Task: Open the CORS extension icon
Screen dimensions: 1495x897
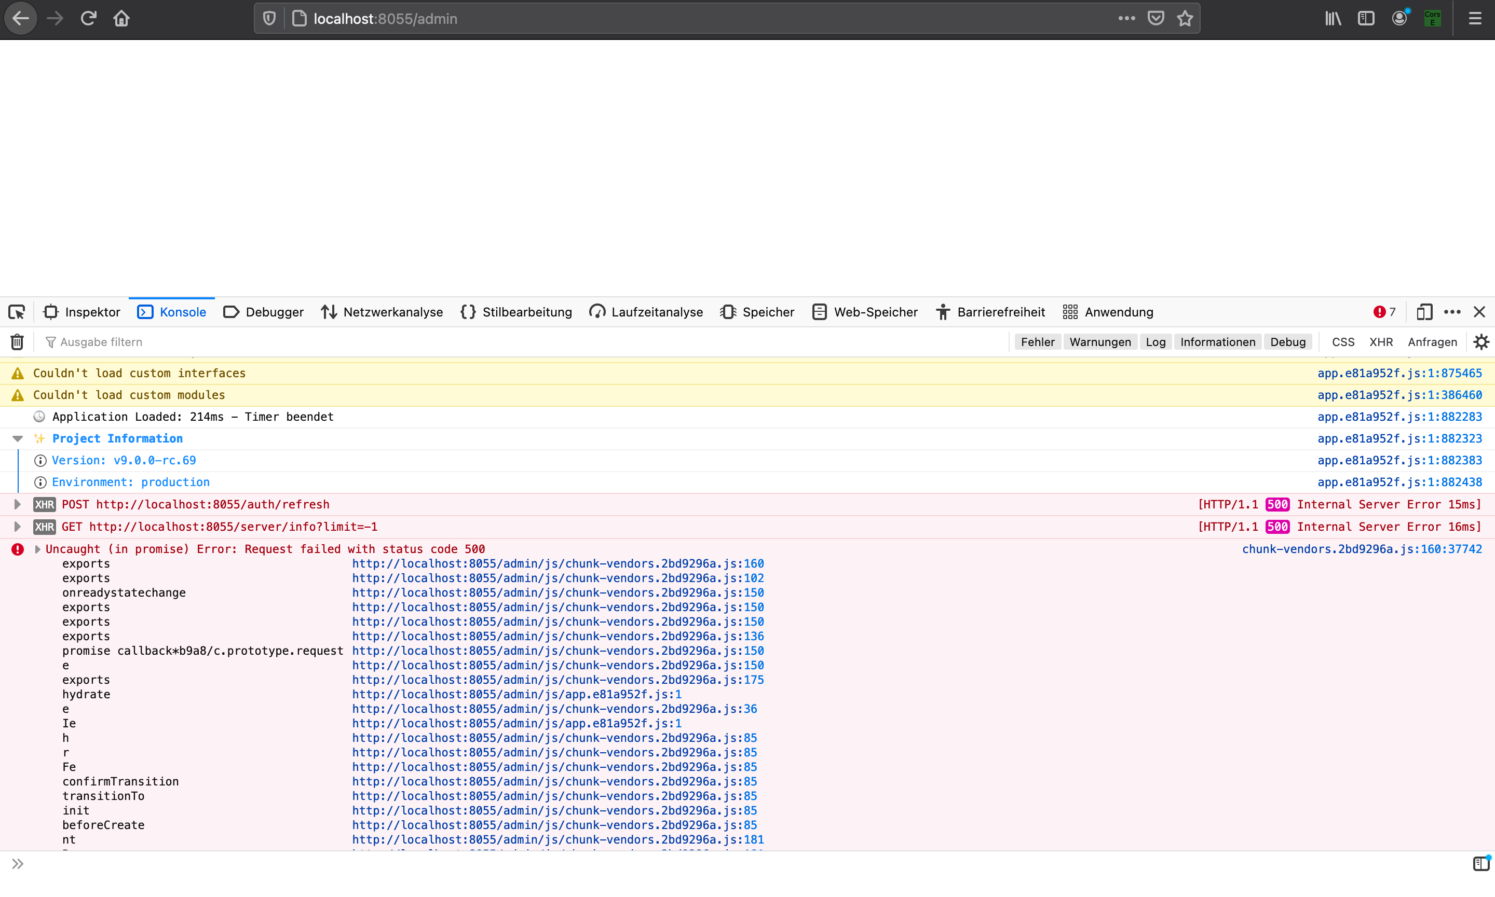Action: (x=1433, y=19)
